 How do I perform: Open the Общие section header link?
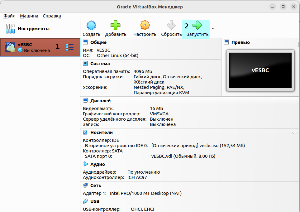(98, 42)
